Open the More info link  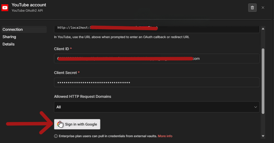coord(165,136)
